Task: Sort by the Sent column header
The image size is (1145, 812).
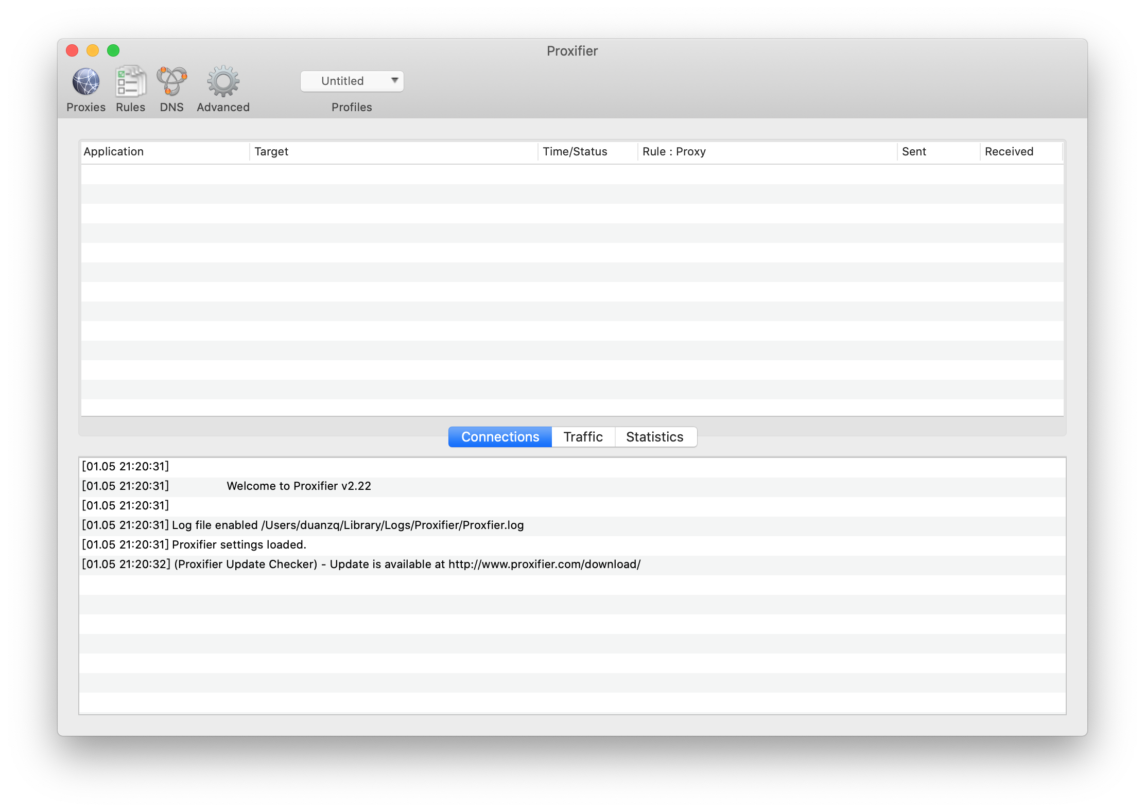Action: [937, 151]
